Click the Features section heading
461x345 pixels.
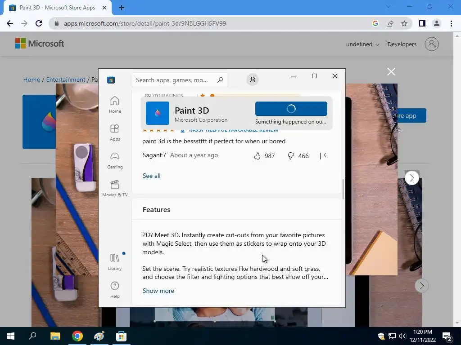[156, 209]
